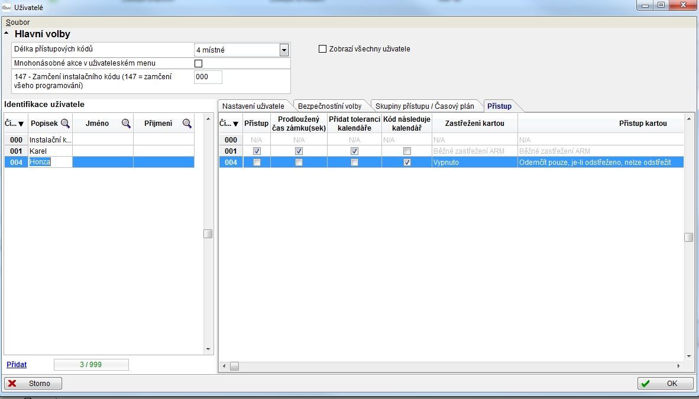The width and height of the screenshot is (699, 399).
Task: Confirm with the OK button
Action: [x=665, y=384]
